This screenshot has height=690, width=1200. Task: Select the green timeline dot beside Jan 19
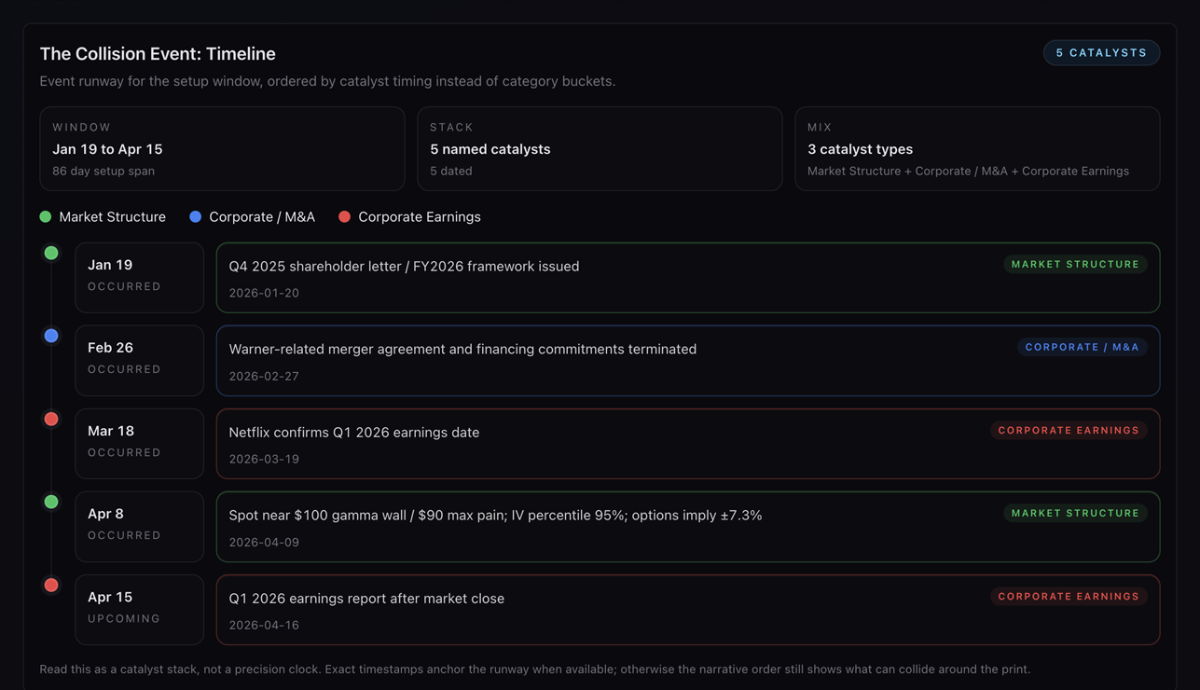click(x=51, y=252)
